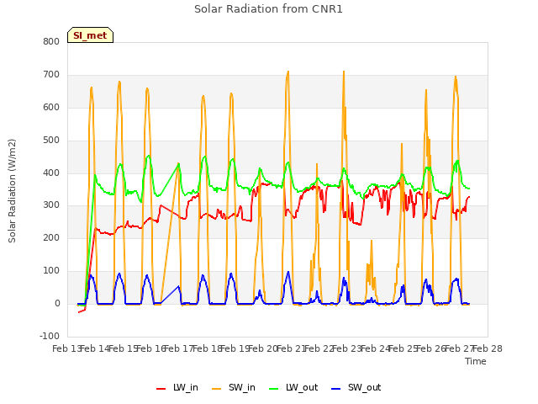The width and height of the screenshot is (538, 404).
Task: Click the Feb 22 x-axis date label
Action: pos(319,349)
